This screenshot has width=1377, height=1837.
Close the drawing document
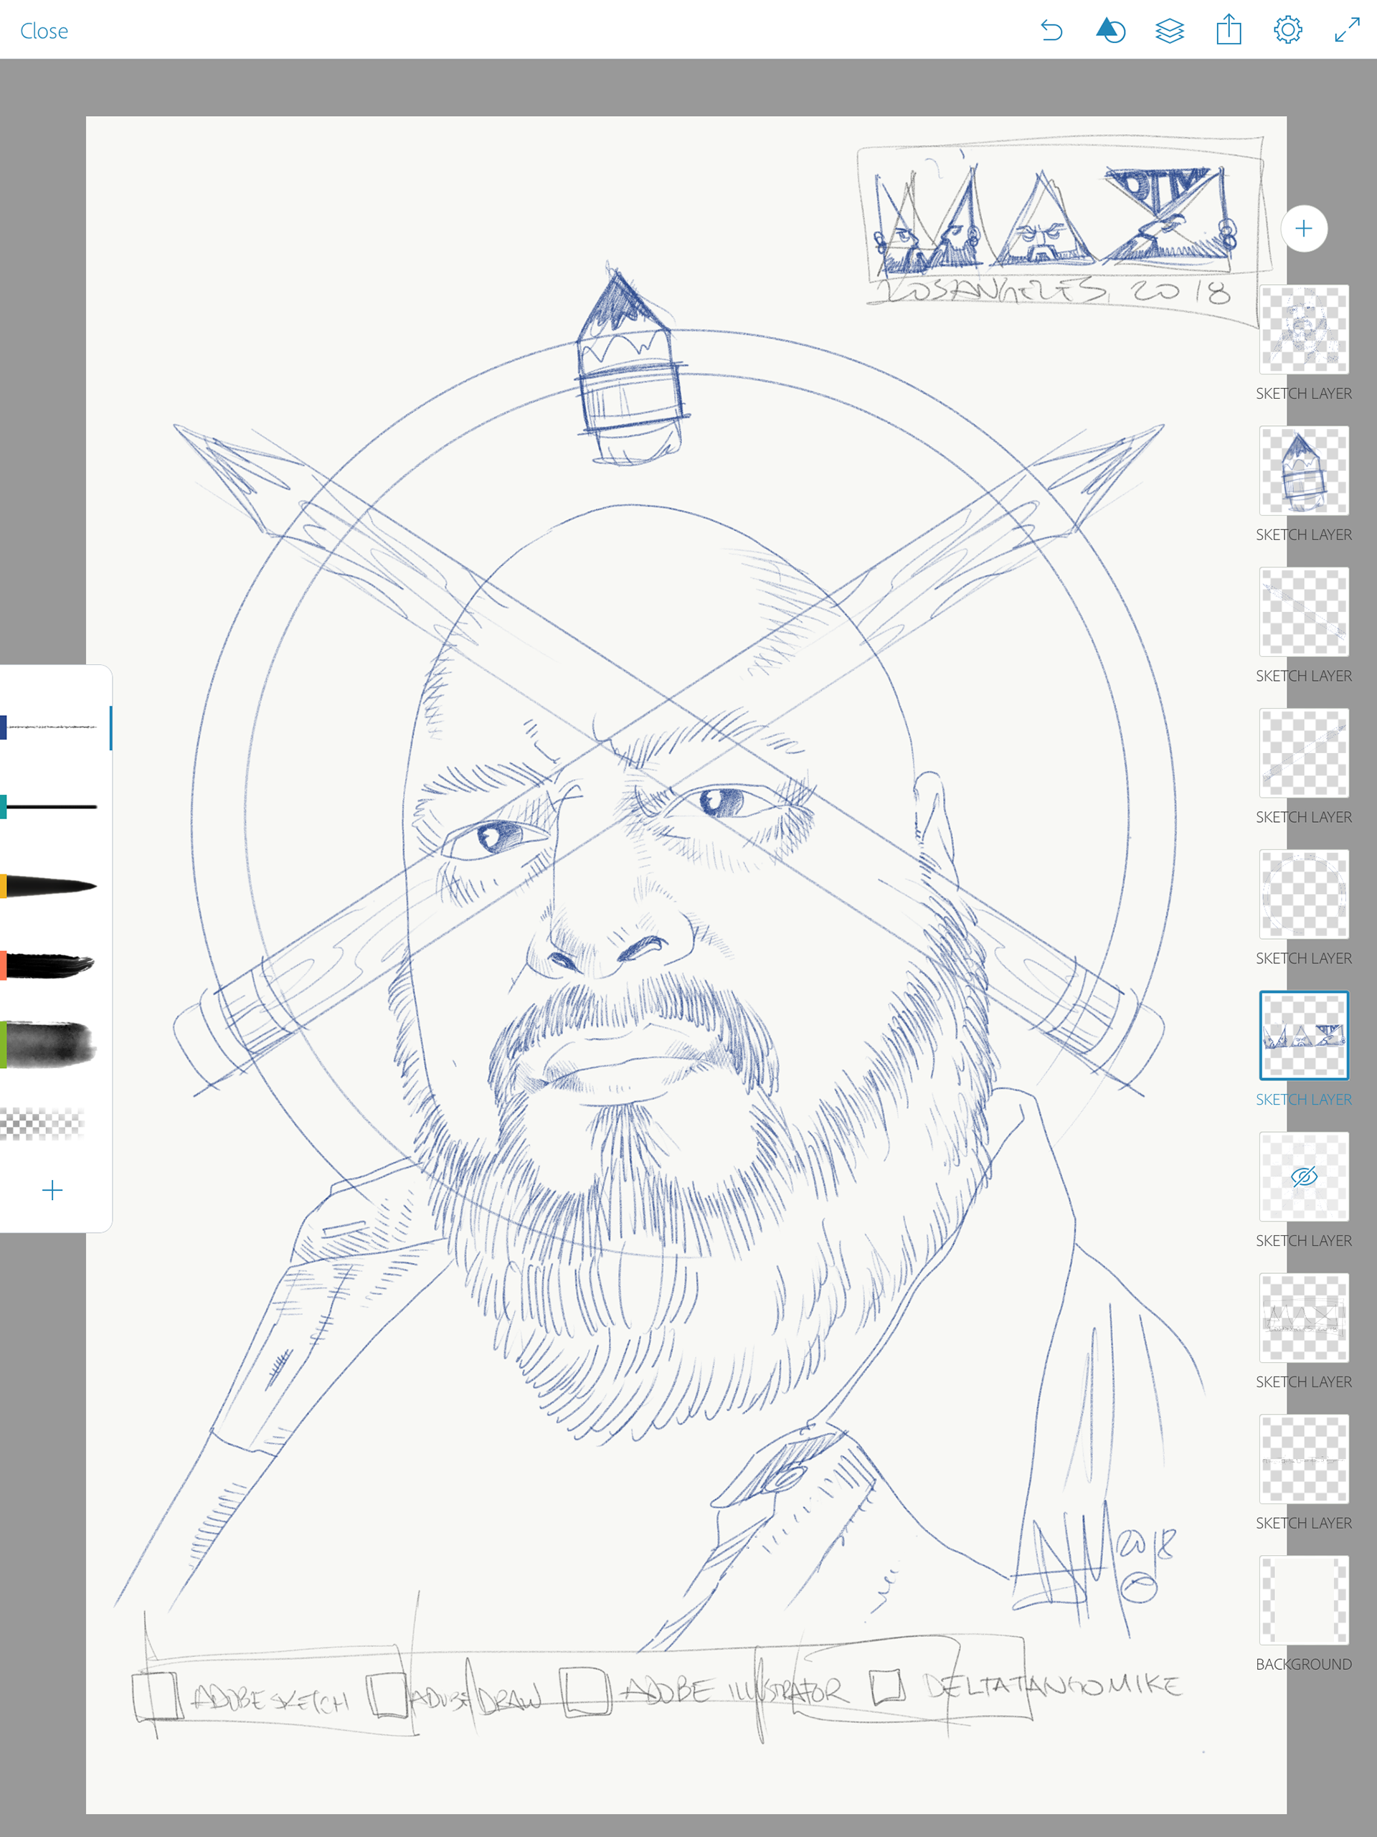pos(44,31)
